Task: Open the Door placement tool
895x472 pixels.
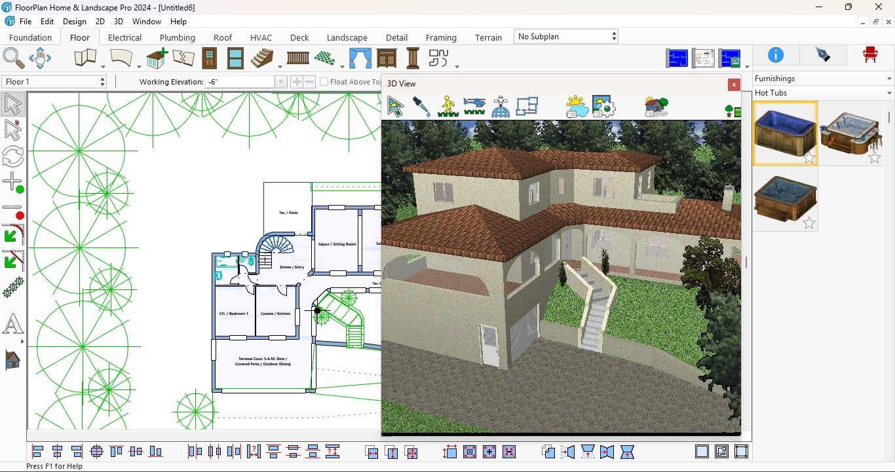Action: [x=208, y=58]
